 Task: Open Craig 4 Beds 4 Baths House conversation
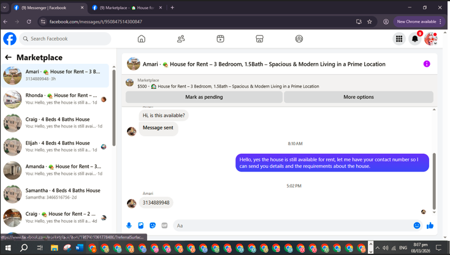[55, 123]
